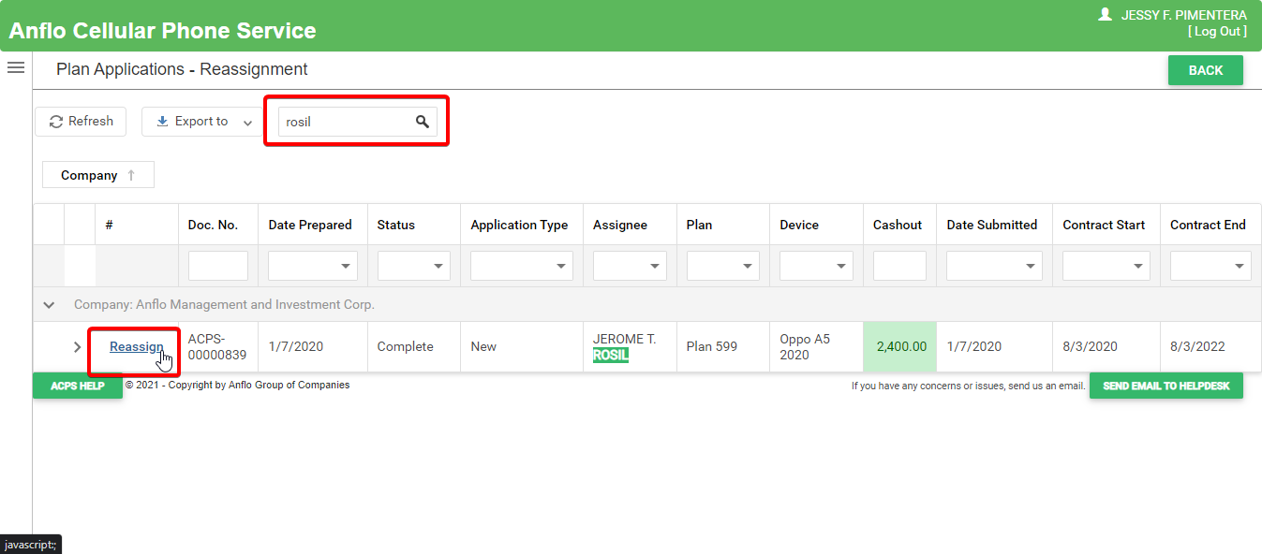Toggle Company group sort order

[97, 175]
